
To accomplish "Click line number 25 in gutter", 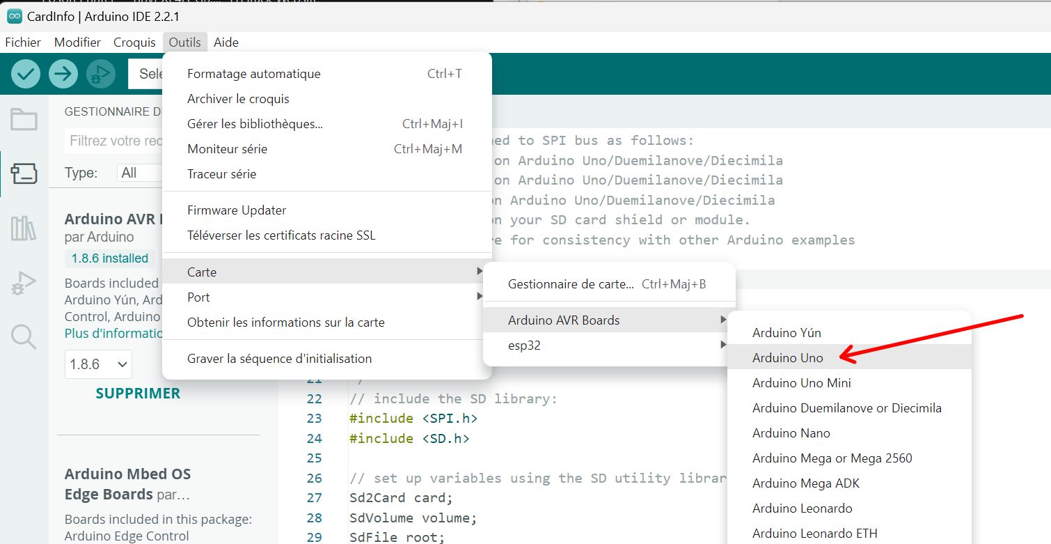I will click(x=315, y=458).
